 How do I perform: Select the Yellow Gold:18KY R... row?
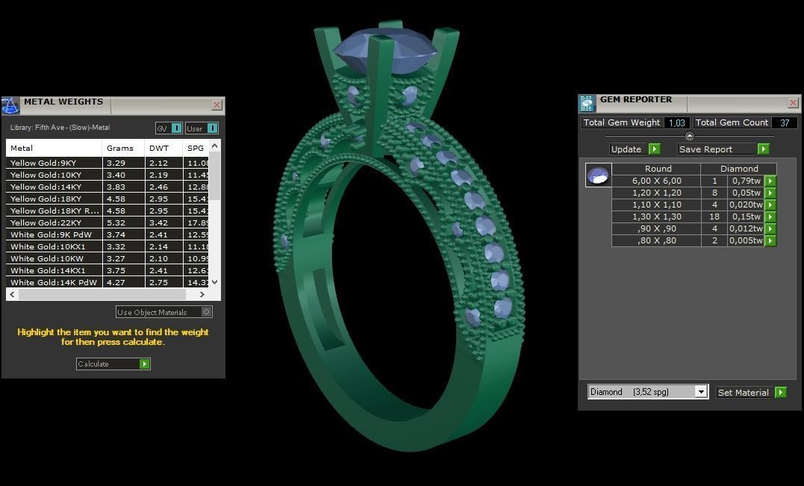(107, 211)
